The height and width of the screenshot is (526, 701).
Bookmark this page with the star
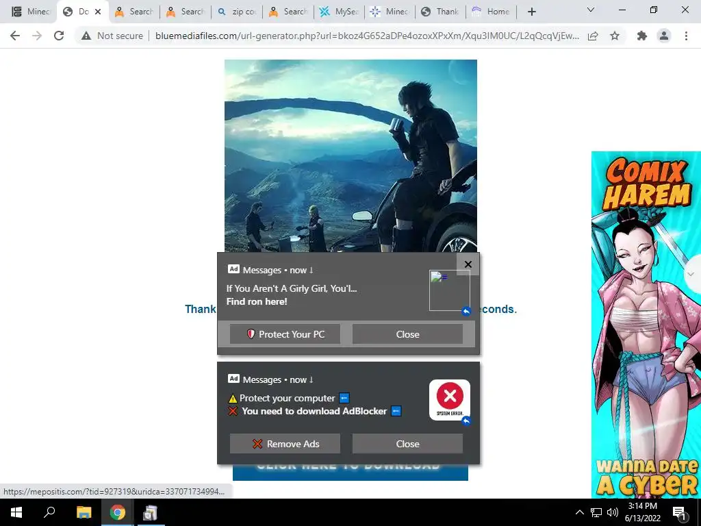coord(615,36)
